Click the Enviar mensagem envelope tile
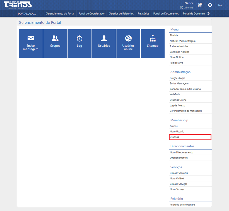 (31, 43)
